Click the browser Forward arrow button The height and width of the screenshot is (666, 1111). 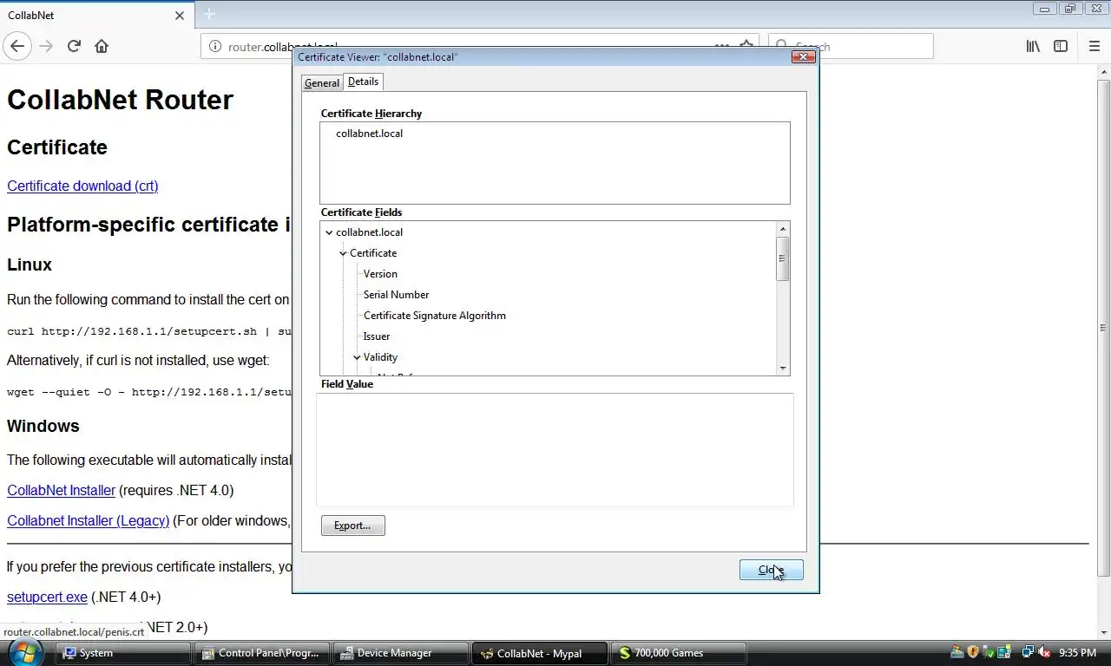coord(46,46)
